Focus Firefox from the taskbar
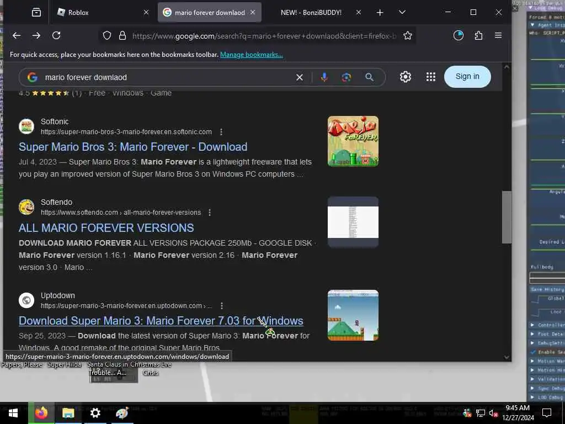The image size is (565, 424). (x=41, y=413)
